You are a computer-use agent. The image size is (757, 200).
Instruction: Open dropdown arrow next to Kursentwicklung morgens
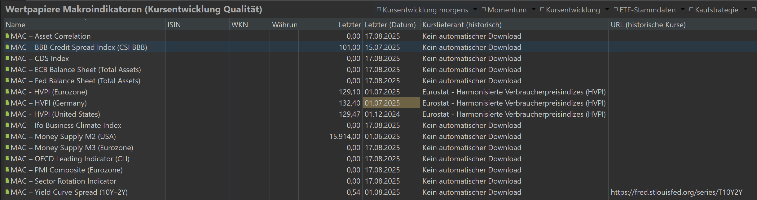[475, 10]
